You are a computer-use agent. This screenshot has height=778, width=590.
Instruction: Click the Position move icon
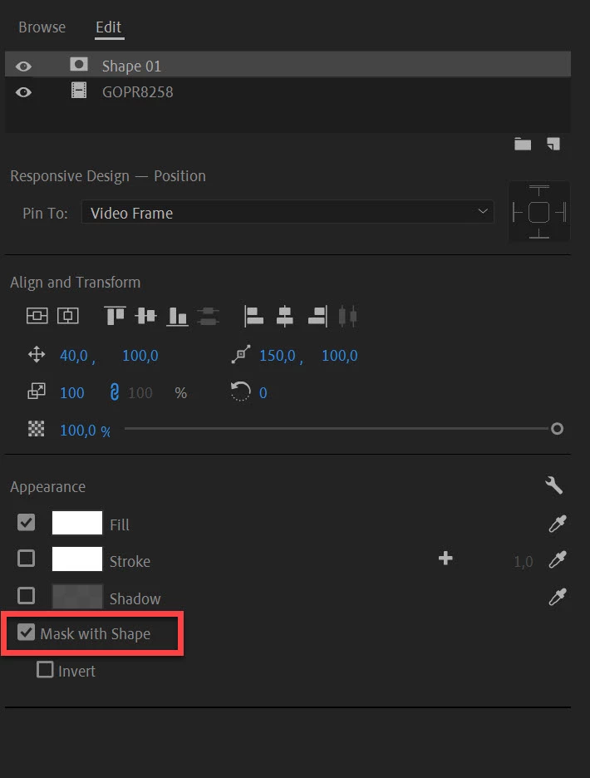point(37,355)
